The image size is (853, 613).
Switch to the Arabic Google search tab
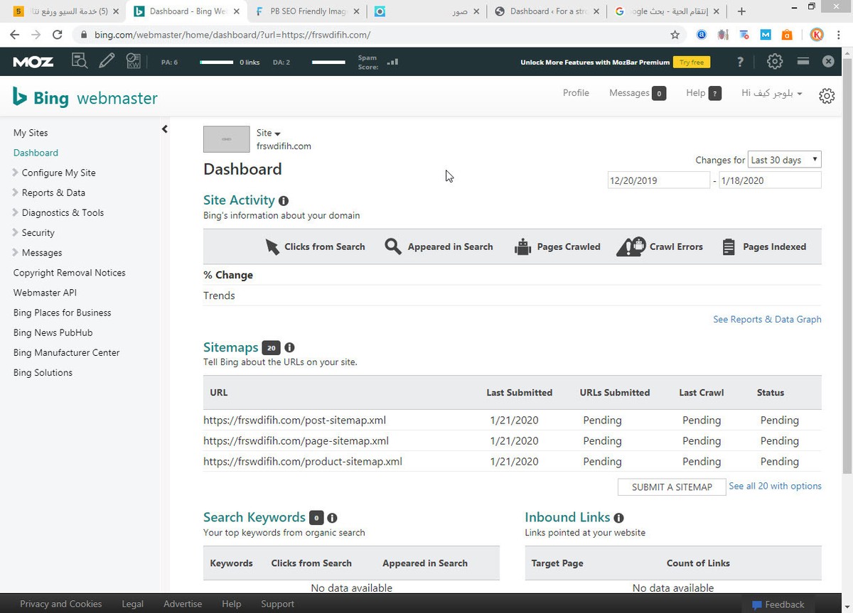click(x=667, y=11)
